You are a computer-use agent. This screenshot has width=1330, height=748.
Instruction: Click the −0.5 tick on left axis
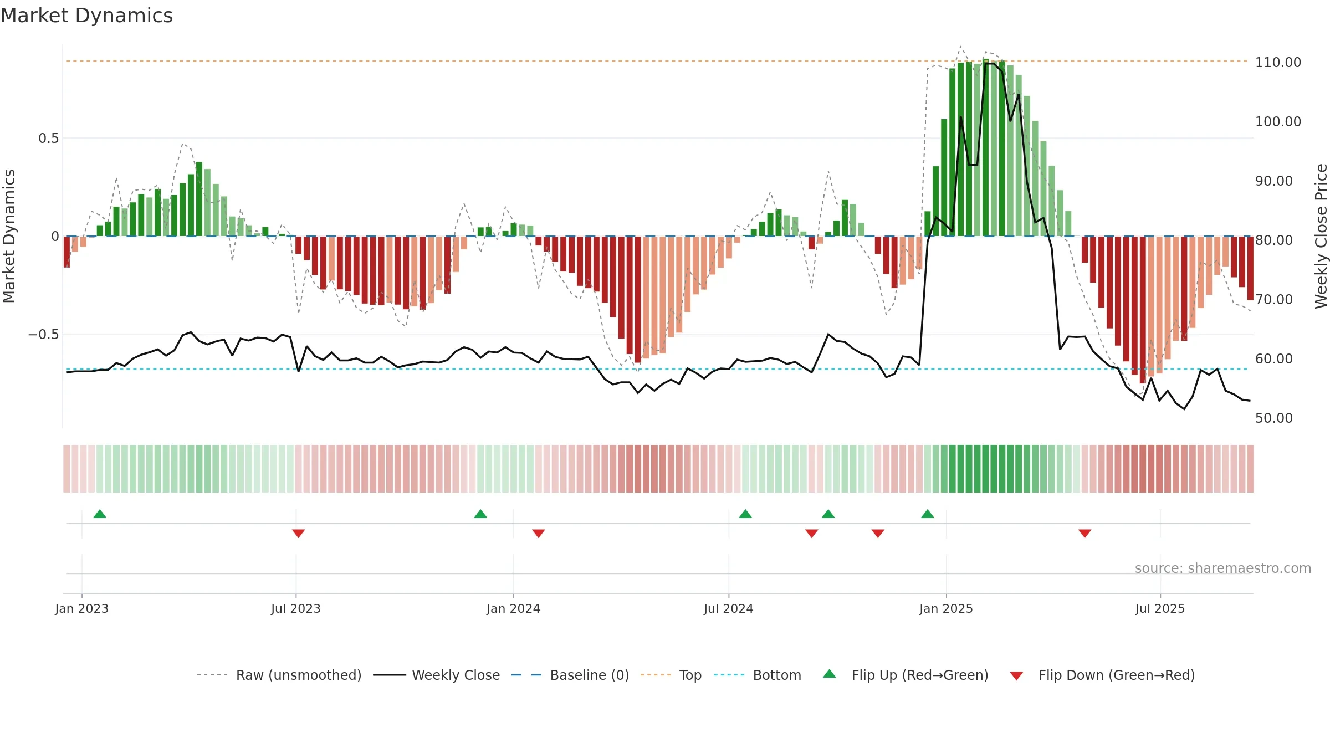tap(44, 335)
